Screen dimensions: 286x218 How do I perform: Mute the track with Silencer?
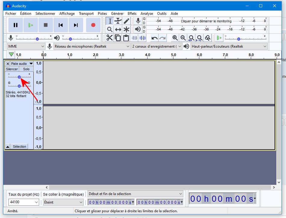12,69
